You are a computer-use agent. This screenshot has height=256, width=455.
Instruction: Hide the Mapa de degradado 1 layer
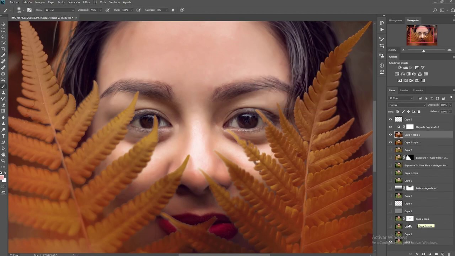pos(390,127)
